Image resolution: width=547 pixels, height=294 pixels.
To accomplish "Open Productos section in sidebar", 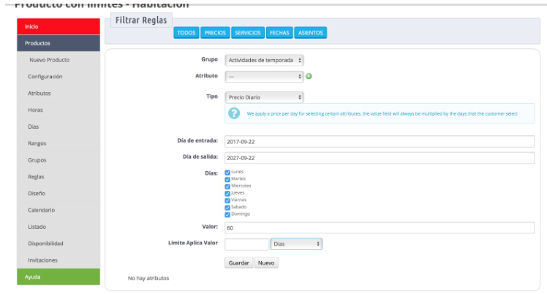I will 59,43.
